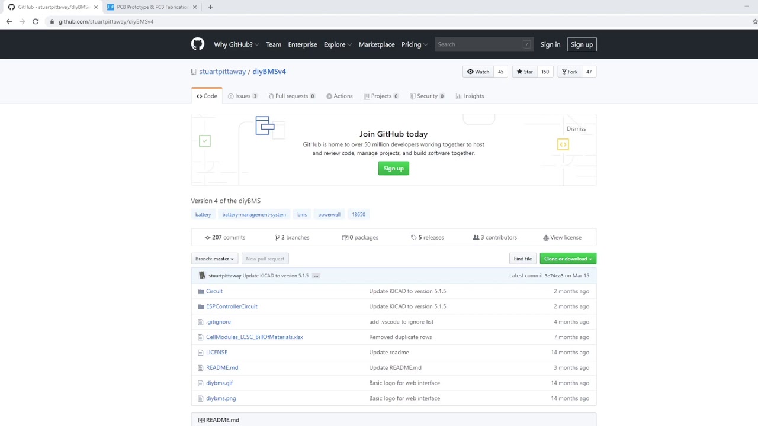Viewport: 758px width, 426px height.
Task: Open the GitHub Octocat logo homepage
Action: (198, 44)
